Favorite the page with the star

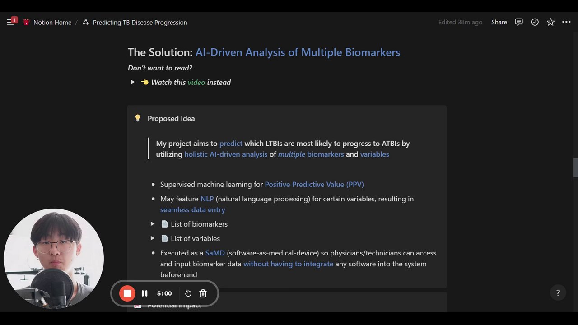[x=550, y=22]
